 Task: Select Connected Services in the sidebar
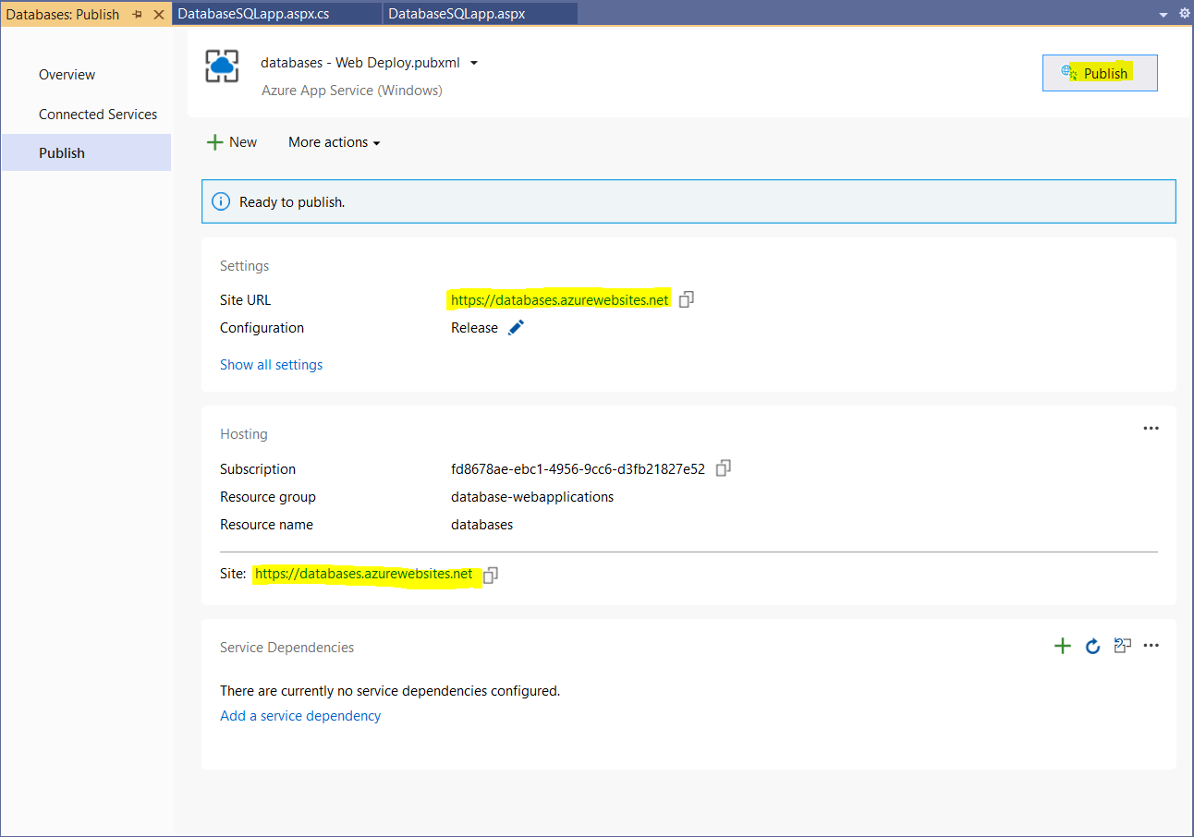[x=98, y=115]
